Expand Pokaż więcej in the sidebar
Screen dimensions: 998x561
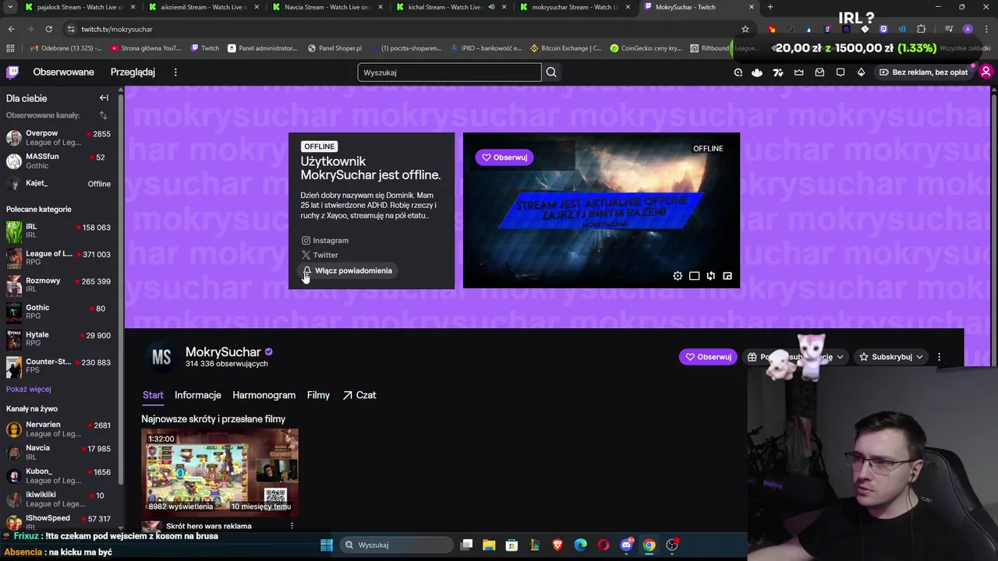tap(29, 389)
